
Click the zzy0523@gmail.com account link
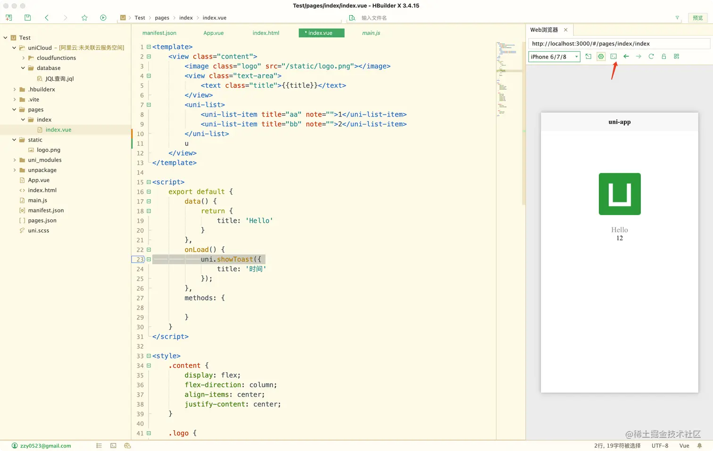pos(46,446)
